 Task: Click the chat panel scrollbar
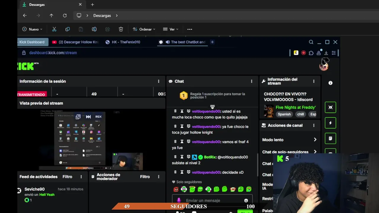tap(258, 164)
